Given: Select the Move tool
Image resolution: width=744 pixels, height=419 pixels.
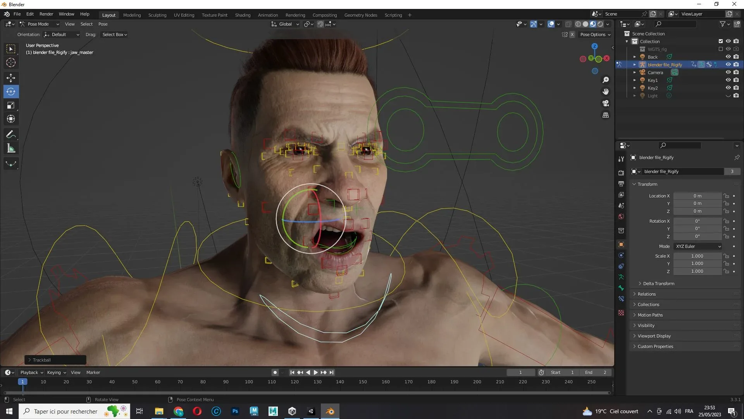Looking at the screenshot, I should [x=10, y=78].
